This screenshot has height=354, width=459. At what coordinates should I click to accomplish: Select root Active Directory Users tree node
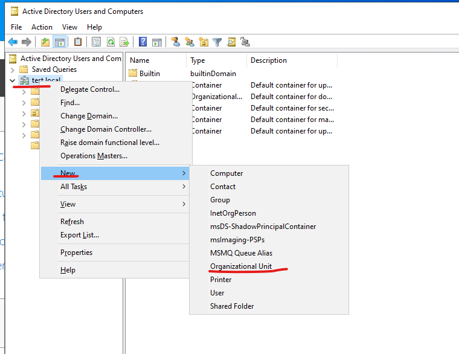point(71,59)
